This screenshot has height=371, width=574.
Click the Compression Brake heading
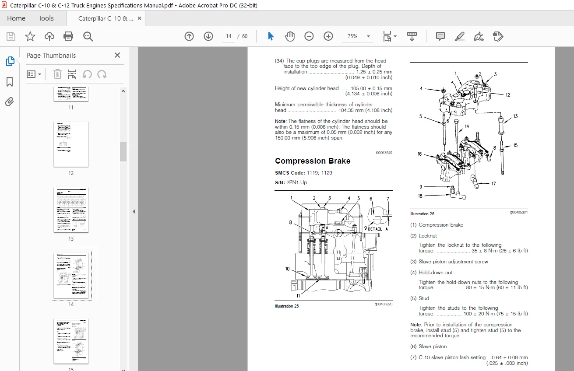[313, 161]
